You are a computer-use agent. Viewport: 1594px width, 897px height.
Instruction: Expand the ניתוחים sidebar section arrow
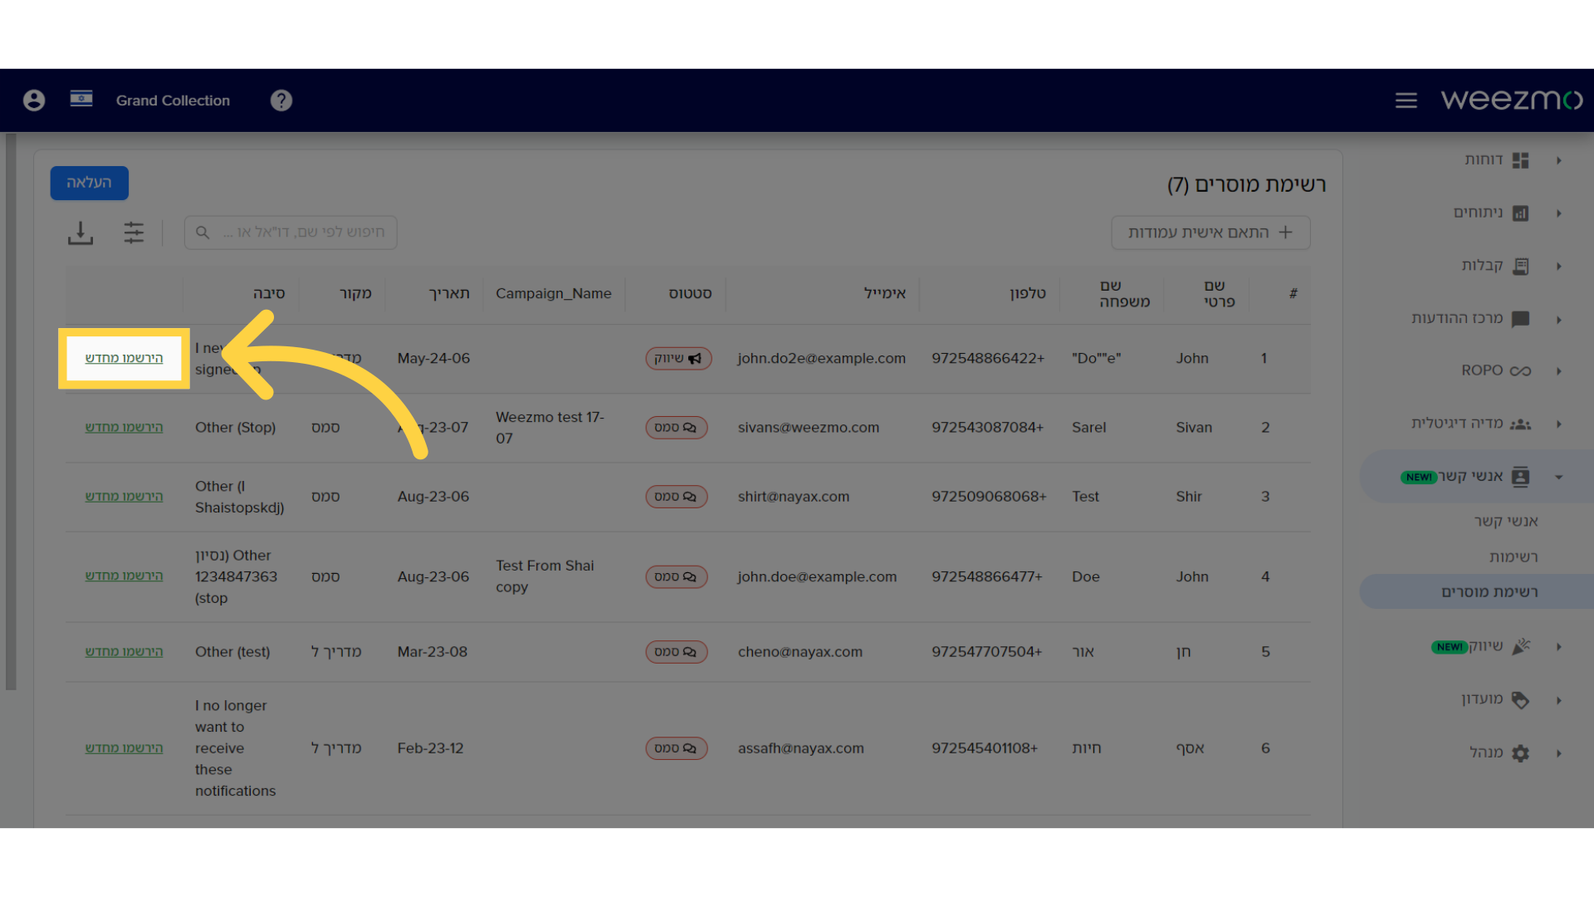coord(1559,213)
